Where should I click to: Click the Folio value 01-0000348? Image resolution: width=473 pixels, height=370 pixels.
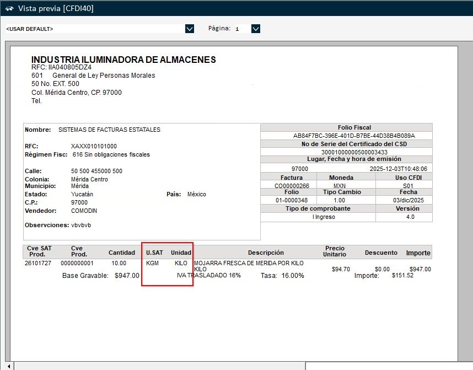point(291,200)
